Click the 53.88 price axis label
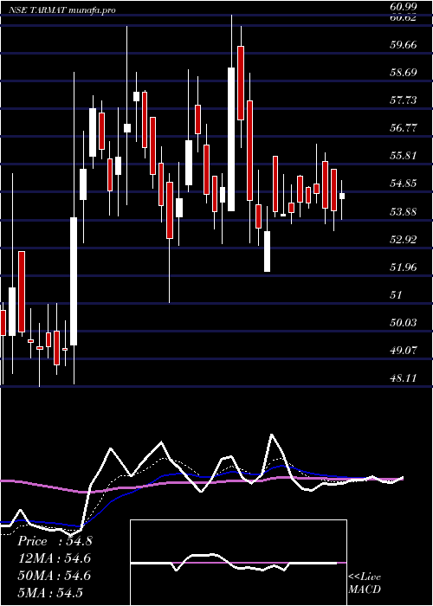This screenshot has height=606, width=433. [x=404, y=211]
